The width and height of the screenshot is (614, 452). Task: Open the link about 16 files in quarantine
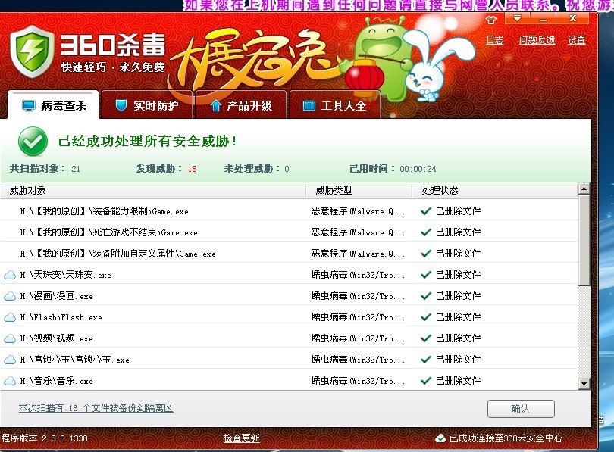pyautogui.click(x=96, y=408)
